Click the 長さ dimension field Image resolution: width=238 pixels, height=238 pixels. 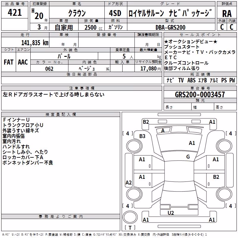tap(177, 107)
